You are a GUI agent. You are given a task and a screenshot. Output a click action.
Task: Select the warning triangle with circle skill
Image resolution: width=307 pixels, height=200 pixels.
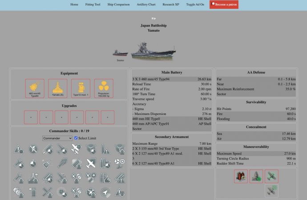click(19, 149)
